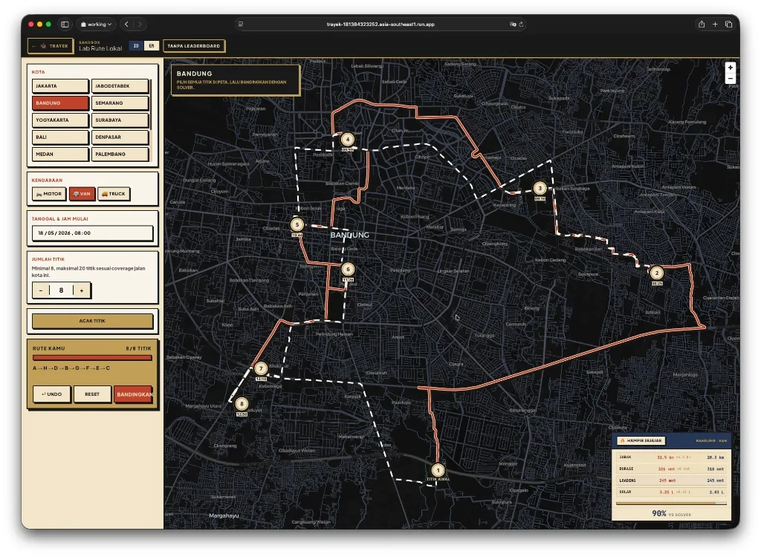Decrease the number of points with minus
This screenshot has width=761, height=557.
pos(41,290)
